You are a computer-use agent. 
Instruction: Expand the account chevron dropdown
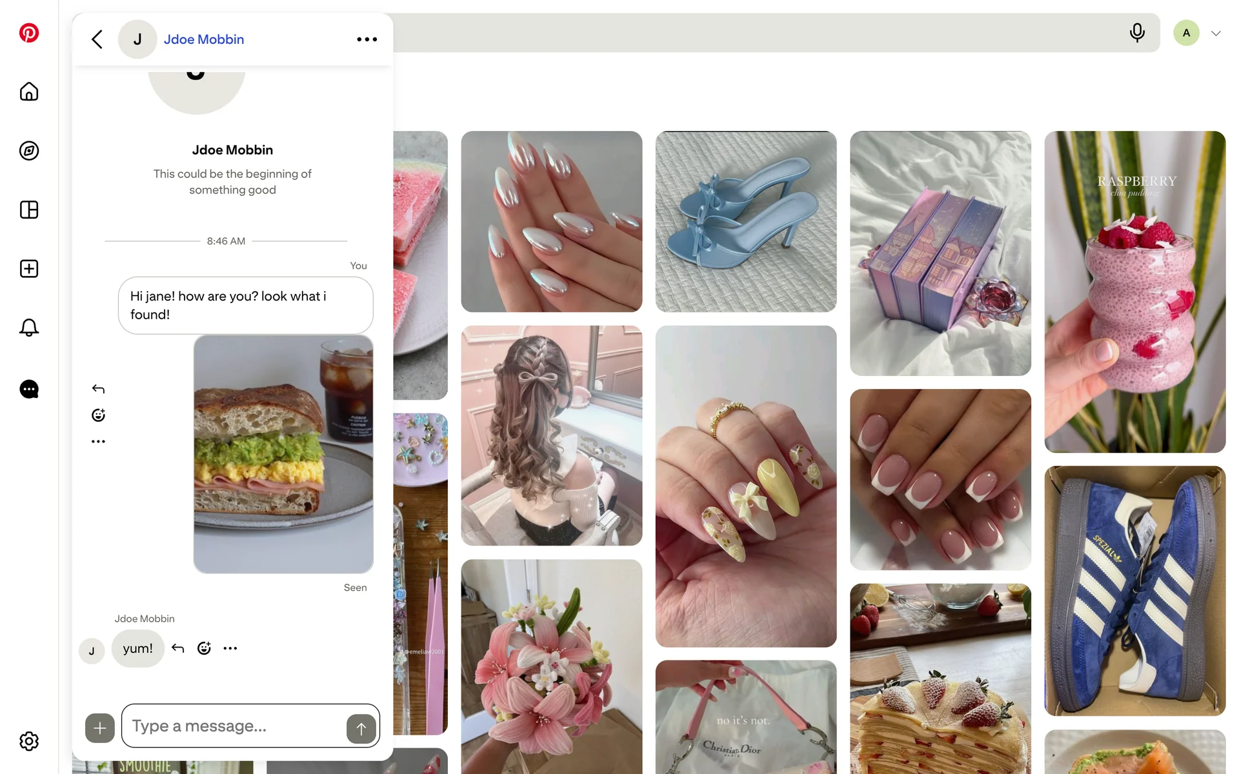1216,34
